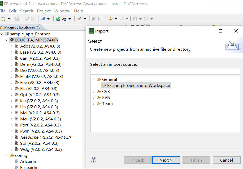Open the Window menu
This screenshot has height=169, width=243.
[62, 11]
